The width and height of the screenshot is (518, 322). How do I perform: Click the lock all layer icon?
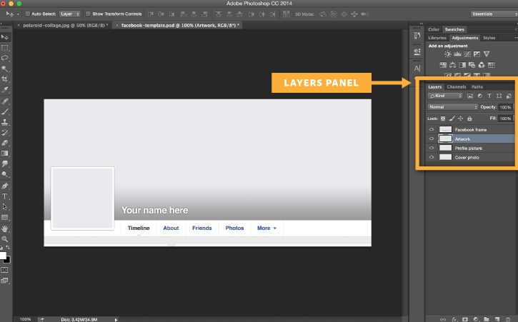click(468, 119)
